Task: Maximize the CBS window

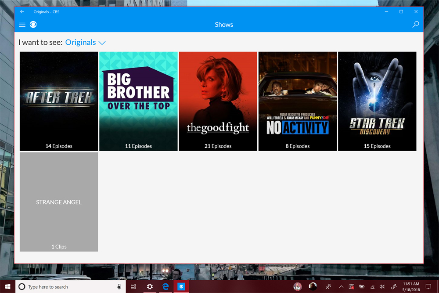Action: 401,11
